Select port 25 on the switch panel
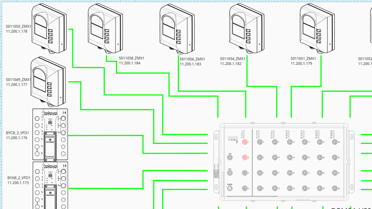Image resolution: width=372 pixels, height=209 pixels. point(334,142)
